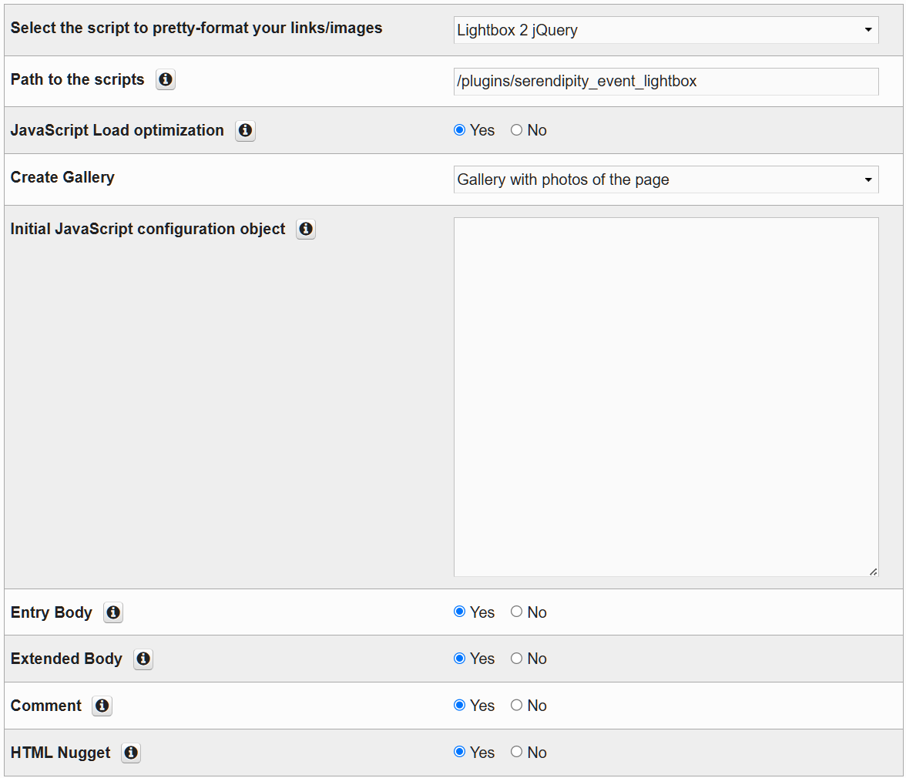Click the textarea resize handle
Screen dimensions: 906x778
click(874, 571)
